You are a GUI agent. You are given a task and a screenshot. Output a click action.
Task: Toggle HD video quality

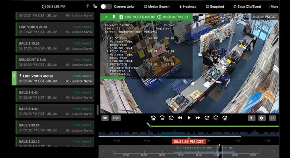[x=105, y=118]
